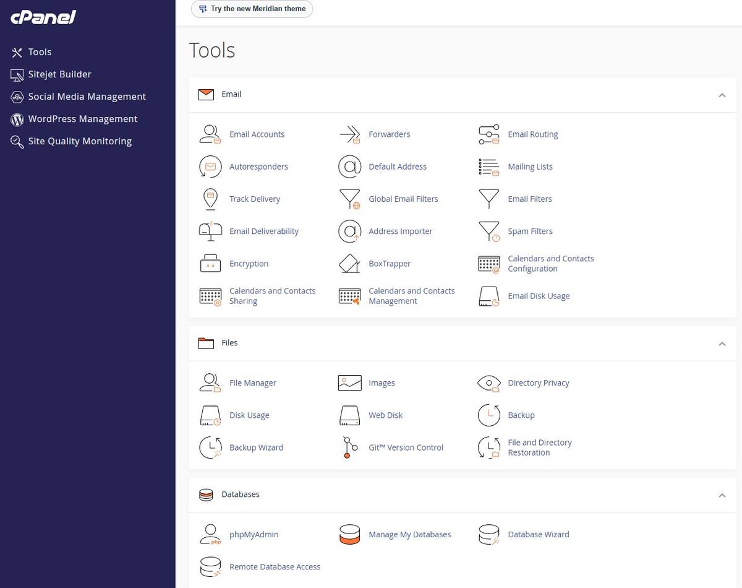Open the Backup Wizard link
742x588 pixels.
pos(256,447)
